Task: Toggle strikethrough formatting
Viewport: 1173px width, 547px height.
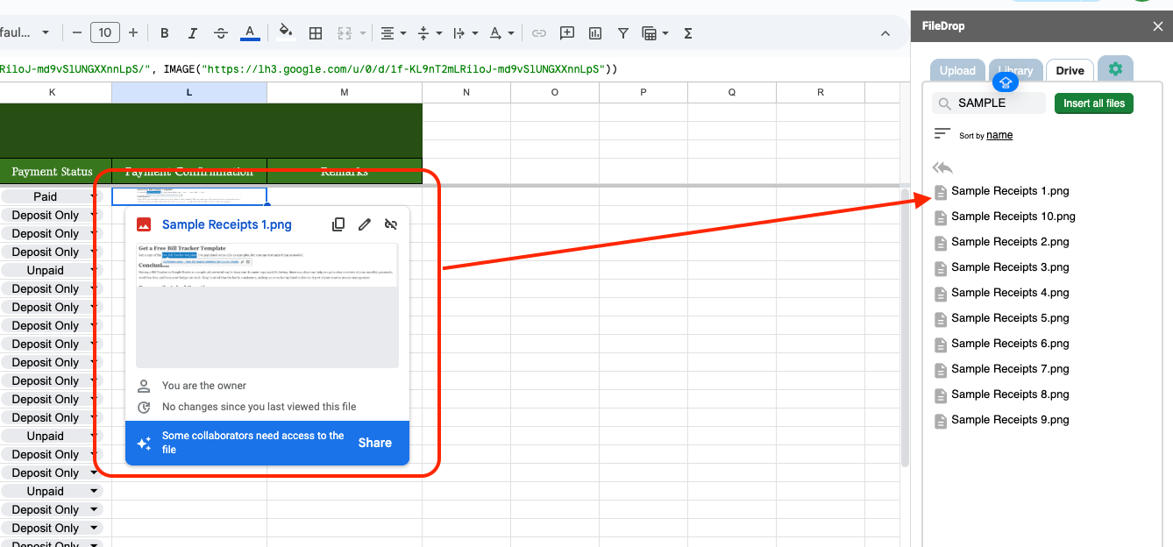Action: click(221, 33)
